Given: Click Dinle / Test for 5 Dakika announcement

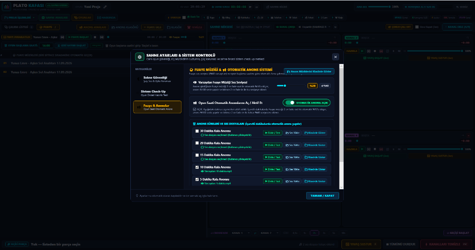Looking at the screenshot, I should (273, 181).
